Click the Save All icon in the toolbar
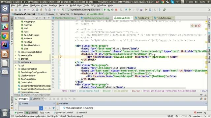This screenshot has width=211, height=118. 16,10
